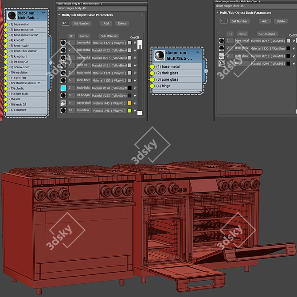Click material name field dacor ranges-door-36
This screenshot has width=297, height=297.
pos(256,6)
